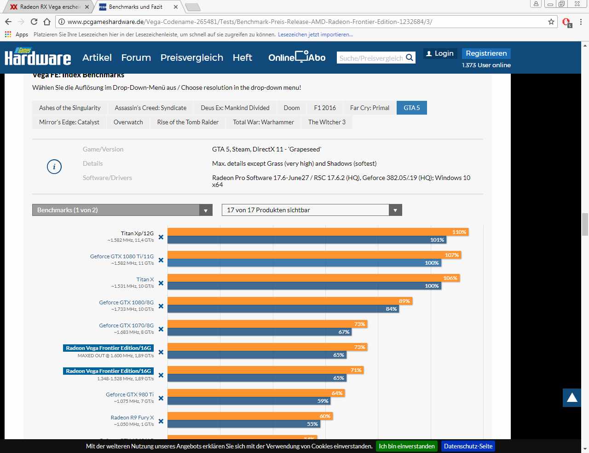Remove Geforce GTX 1070/8G with X

(x=161, y=329)
